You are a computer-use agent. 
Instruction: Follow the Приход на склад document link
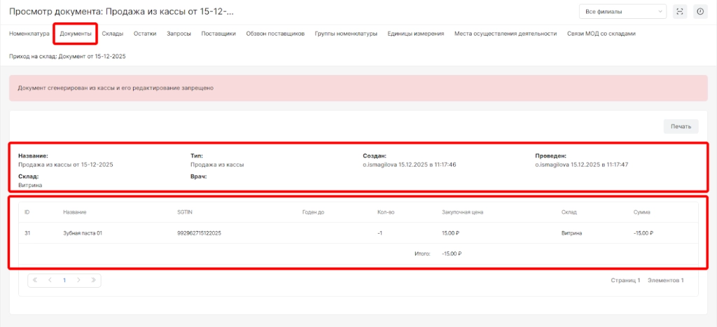tap(67, 55)
